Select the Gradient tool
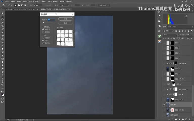 point(3,59)
